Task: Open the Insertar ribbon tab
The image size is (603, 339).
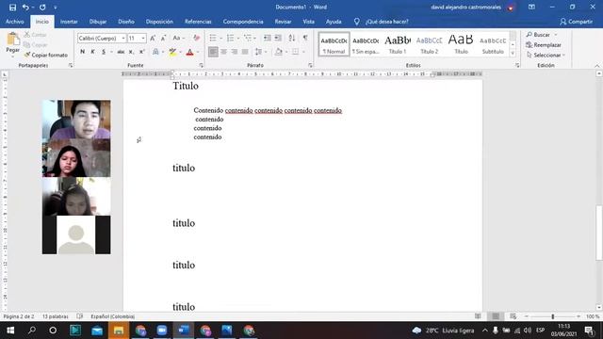Action: coord(69,22)
